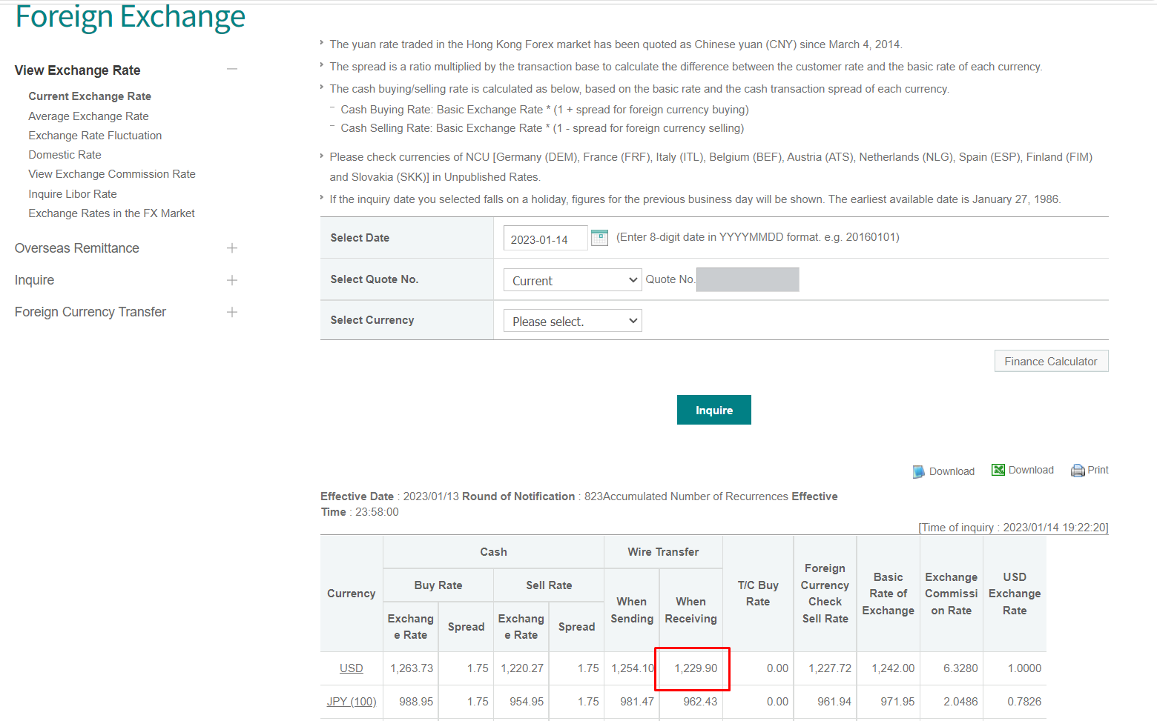
Task: Click the Select Date input field
Action: click(545, 239)
